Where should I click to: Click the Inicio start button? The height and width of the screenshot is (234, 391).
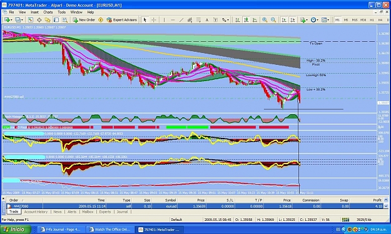pyautogui.click(x=16, y=230)
